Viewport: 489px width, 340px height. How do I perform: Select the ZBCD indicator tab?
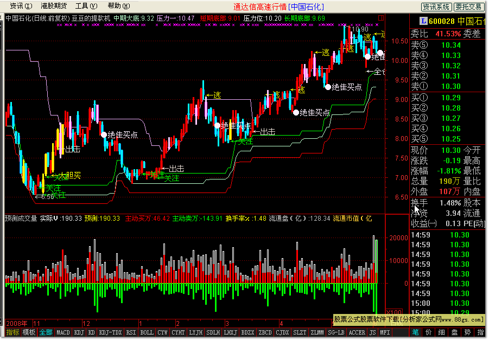(265, 332)
